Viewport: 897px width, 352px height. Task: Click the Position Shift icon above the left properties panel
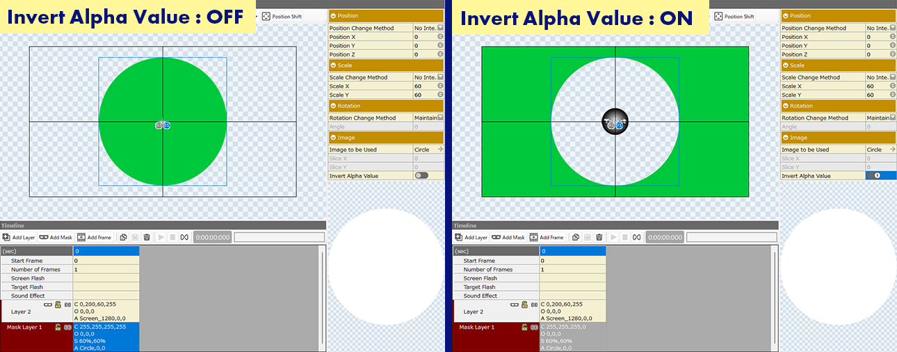[266, 16]
